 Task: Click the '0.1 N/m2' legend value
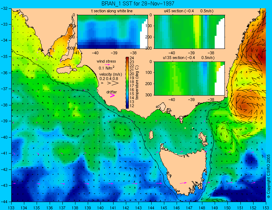point(107,68)
